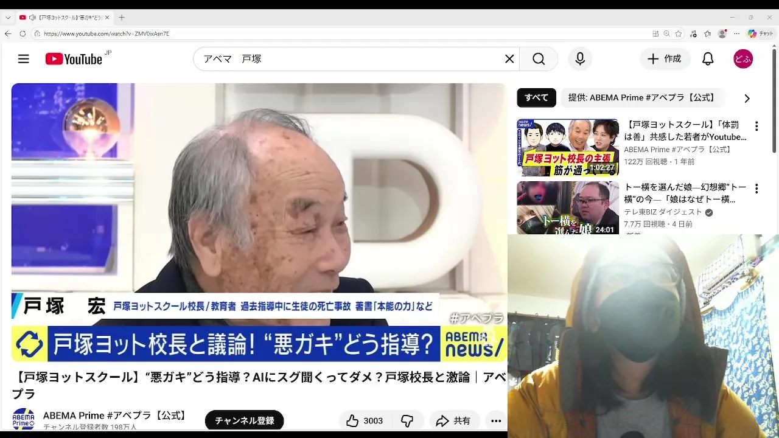
Task: Subscribe using the チャンネル登録 button
Action: coord(244,420)
